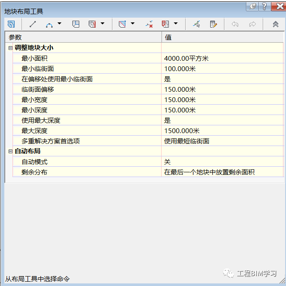Image resolution: width=286 pixels, height=286 pixels.
Task: Toggle the 自动模式 value 关
Action: pyautogui.click(x=223, y=162)
